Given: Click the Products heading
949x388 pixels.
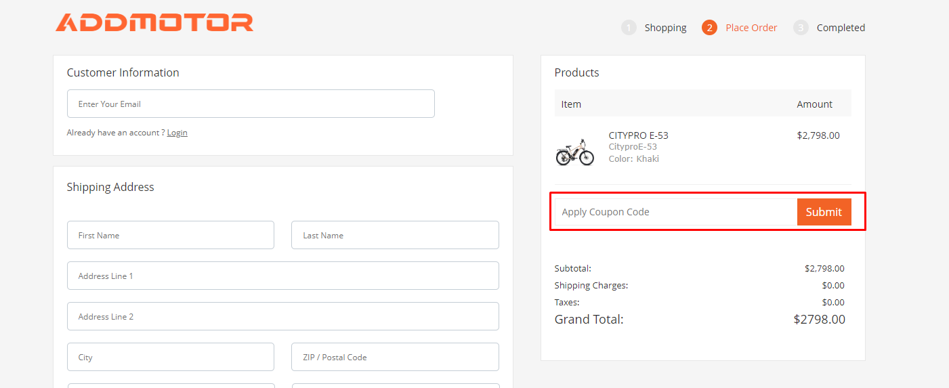Looking at the screenshot, I should click(x=577, y=72).
